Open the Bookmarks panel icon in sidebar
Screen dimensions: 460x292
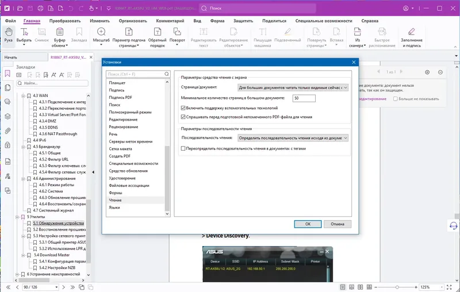click(x=7, y=74)
